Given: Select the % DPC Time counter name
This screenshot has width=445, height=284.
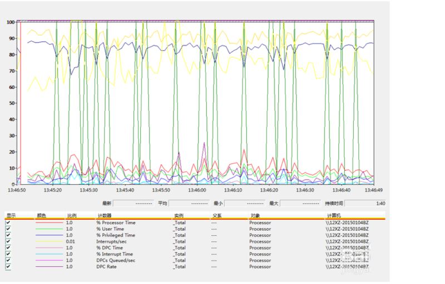Looking at the screenshot, I should click(x=110, y=248).
